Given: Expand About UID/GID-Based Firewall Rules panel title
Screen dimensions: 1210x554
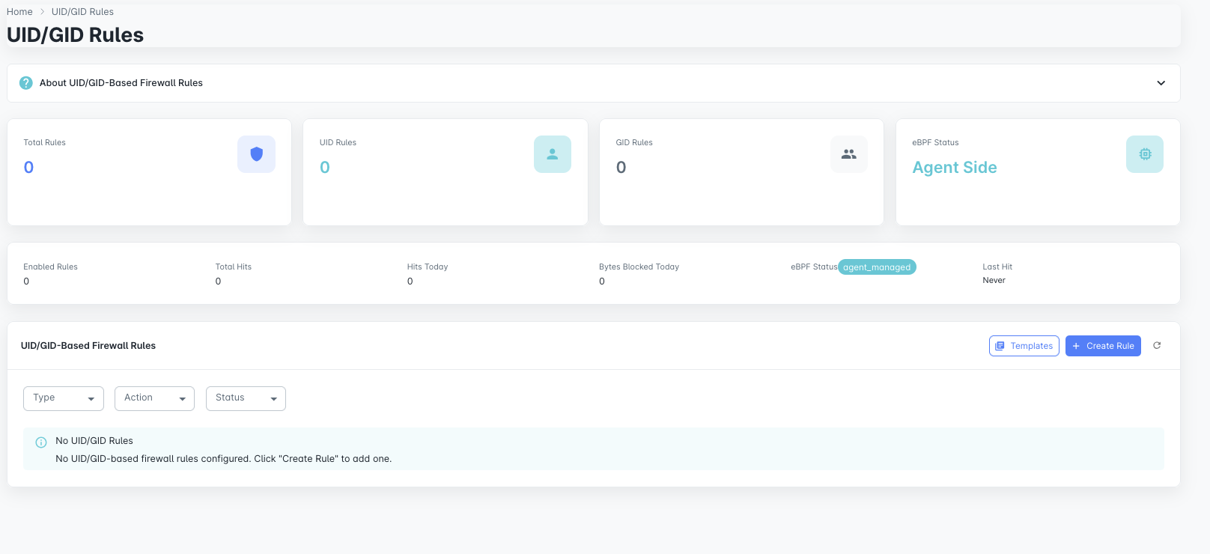Looking at the screenshot, I should (x=121, y=83).
